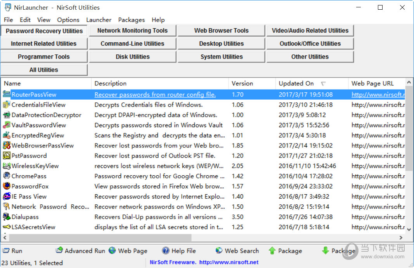
Task: Sort by the Version column header
Action: pos(252,83)
